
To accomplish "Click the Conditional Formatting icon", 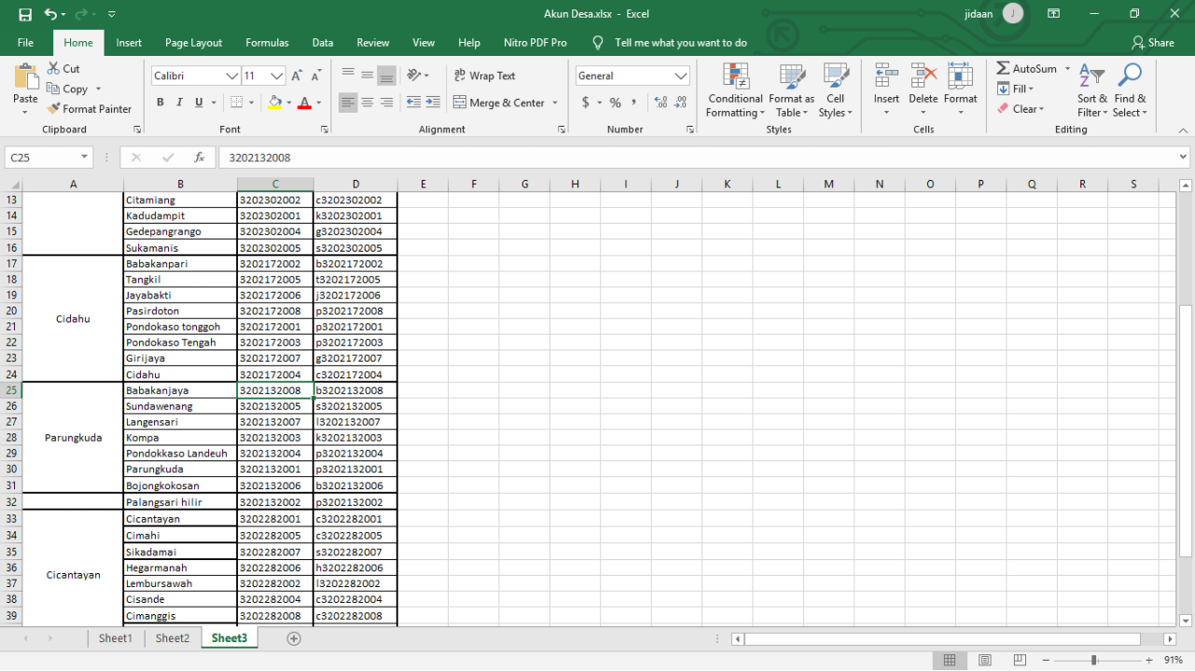I will pos(735,76).
